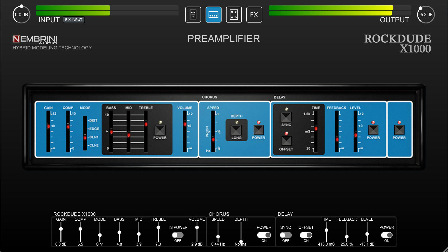Click the output level -5.3 dB knob
Screen dimensions: 448x252
426,15
